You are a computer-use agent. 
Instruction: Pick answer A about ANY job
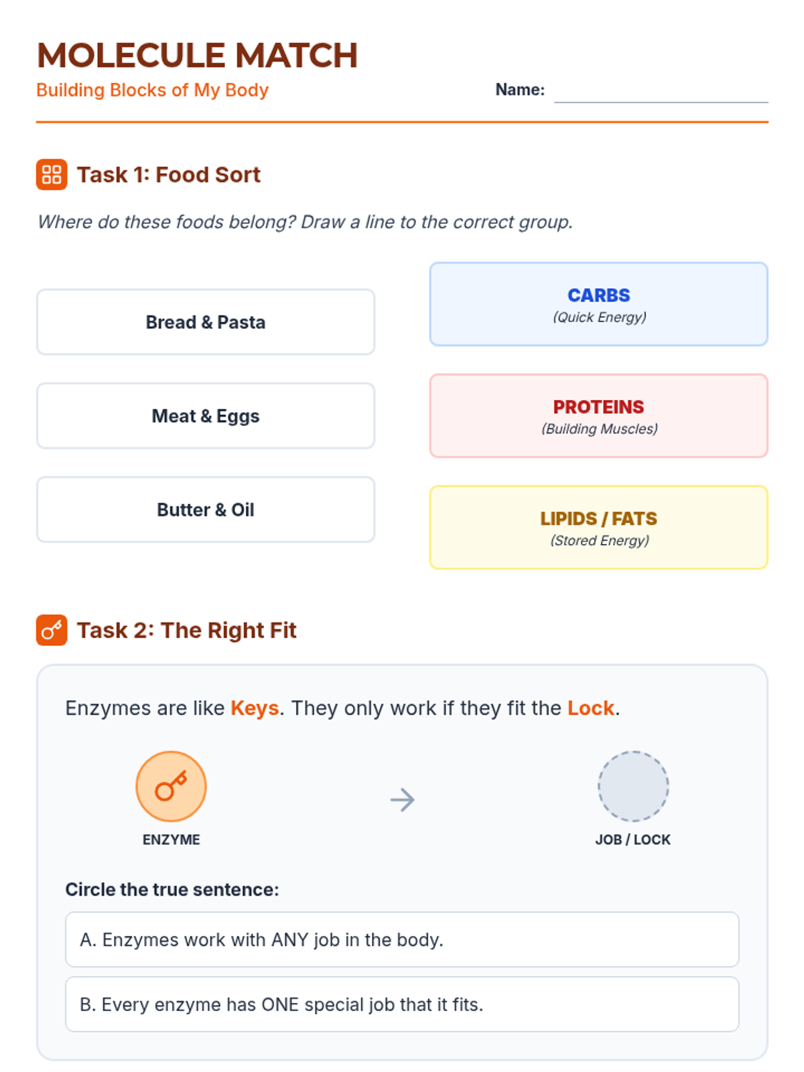(x=402, y=939)
